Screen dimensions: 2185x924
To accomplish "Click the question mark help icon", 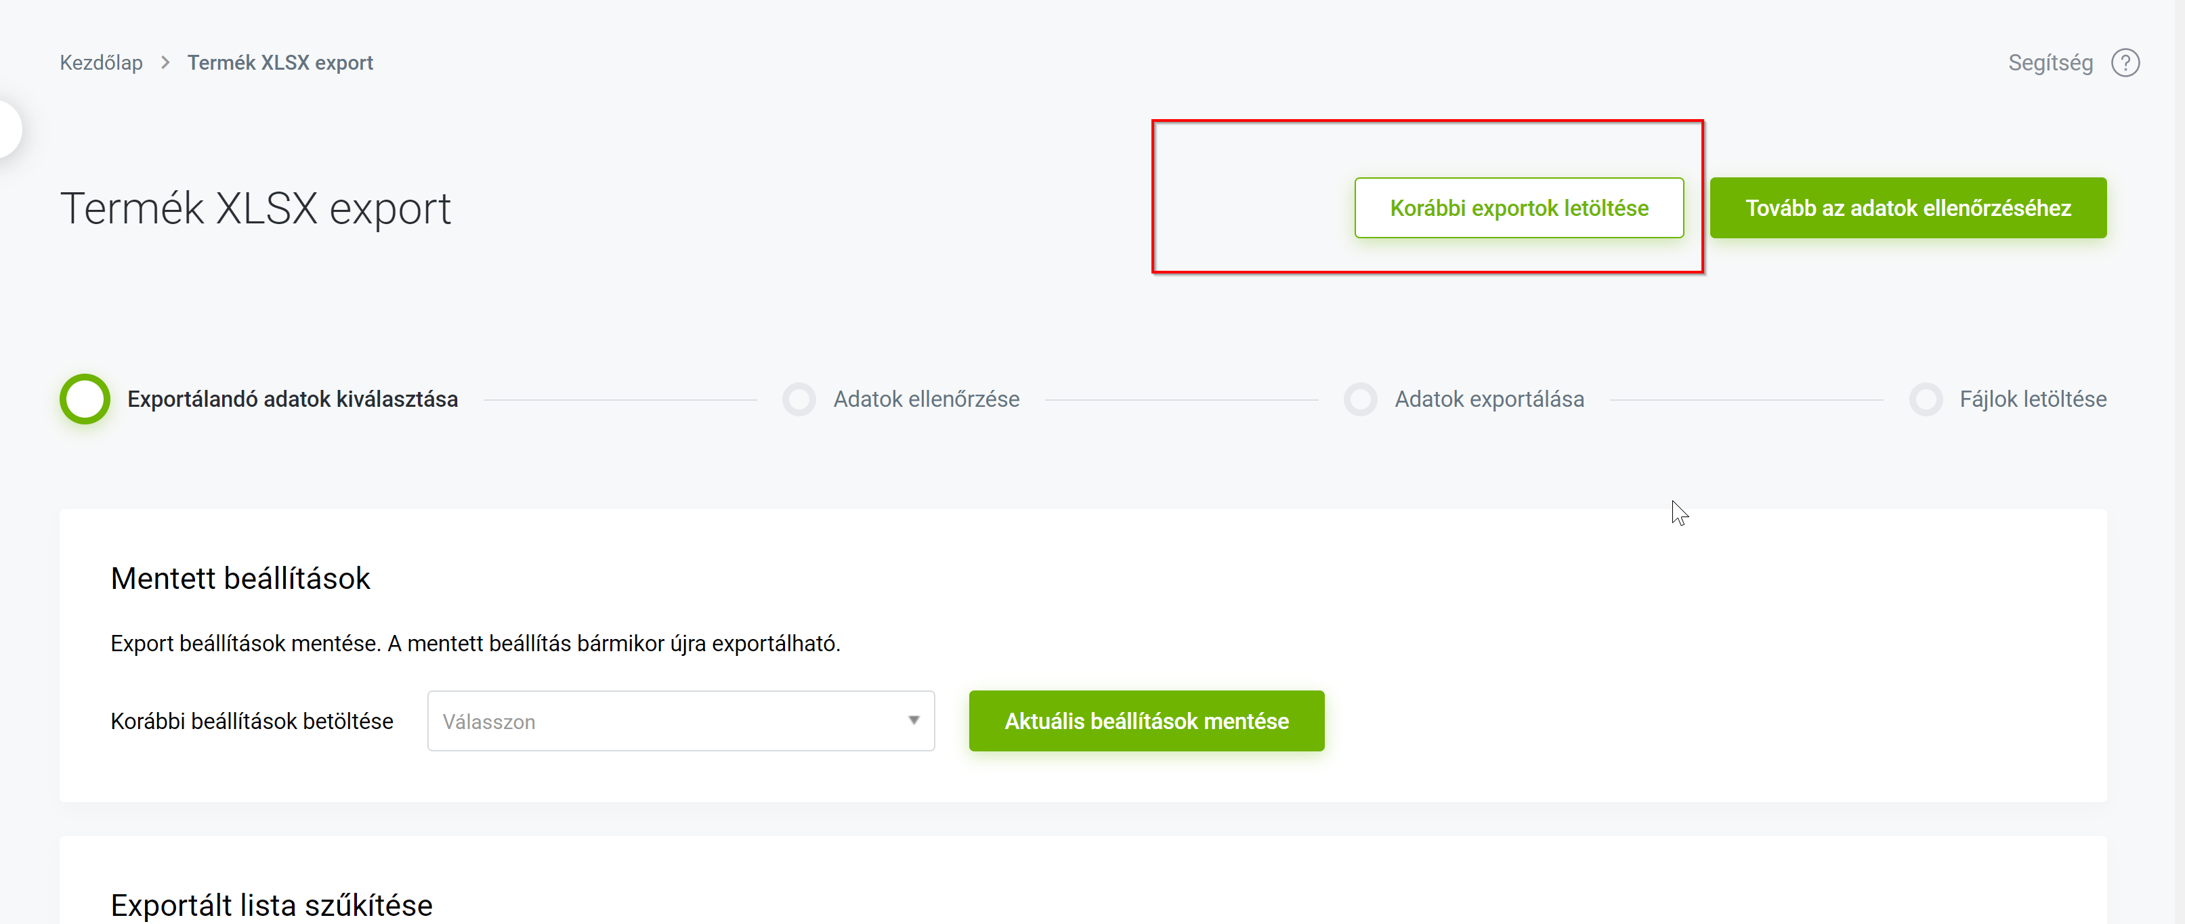I will coord(2125,63).
